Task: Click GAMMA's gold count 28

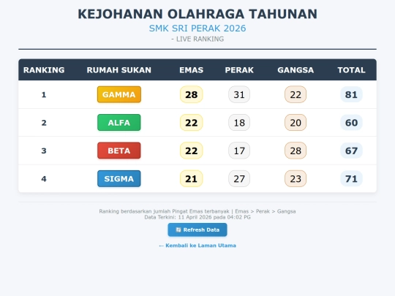Action: pyautogui.click(x=191, y=94)
